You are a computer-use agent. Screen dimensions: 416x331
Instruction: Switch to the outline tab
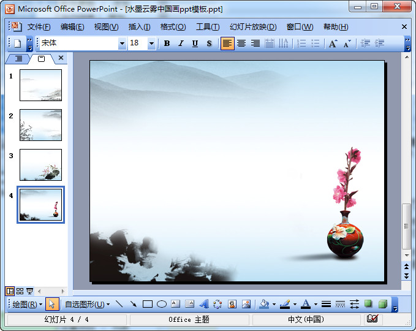18,58
